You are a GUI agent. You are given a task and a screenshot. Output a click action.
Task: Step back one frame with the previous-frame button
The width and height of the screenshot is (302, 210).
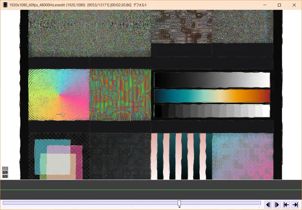(x=268, y=205)
